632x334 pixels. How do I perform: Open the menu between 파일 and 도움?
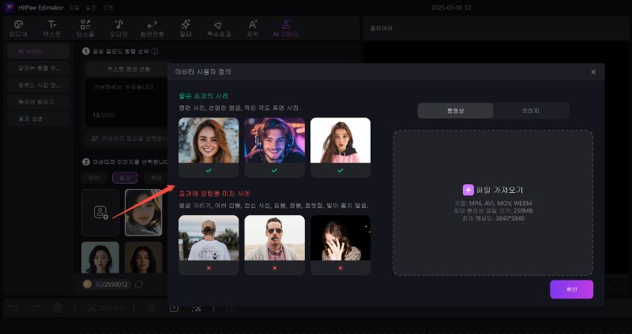(x=91, y=8)
